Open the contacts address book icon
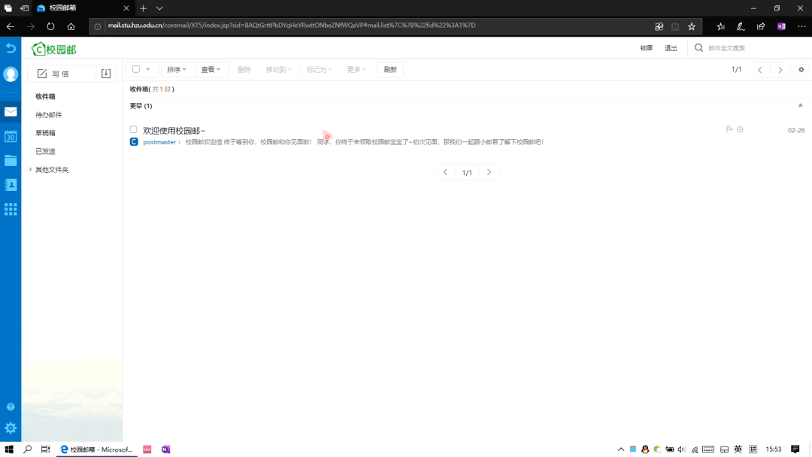The width and height of the screenshot is (812, 457). (x=11, y=185)
